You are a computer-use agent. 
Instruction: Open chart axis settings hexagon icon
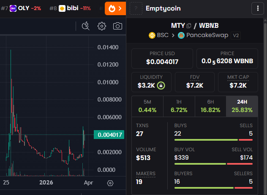click(110, 183)
